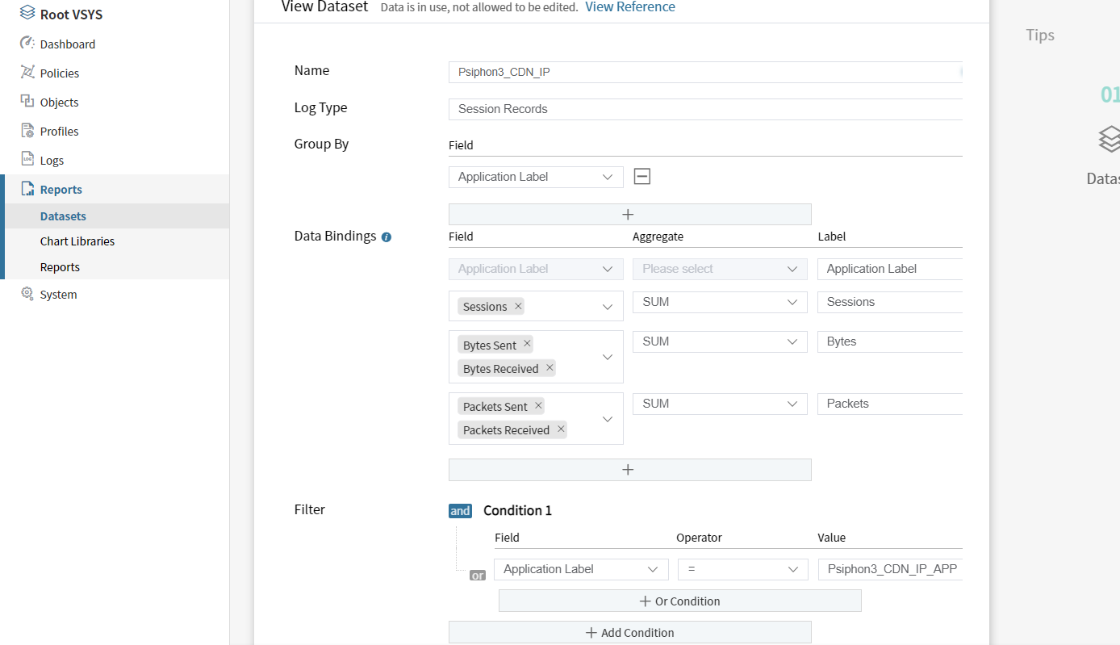
Task: Select Datasets in the sidebar submenu
Action: (63, 216)
